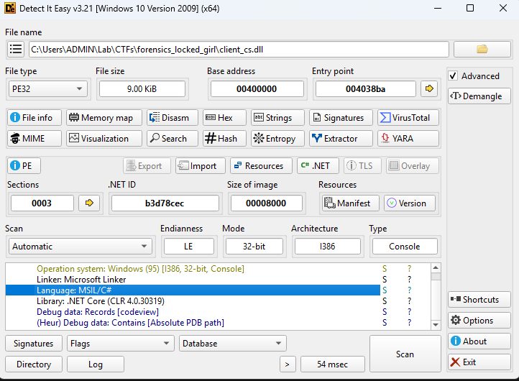
Task: Select 'Debug data: Records [codeview]' row
Action: [x=193, y=312]
